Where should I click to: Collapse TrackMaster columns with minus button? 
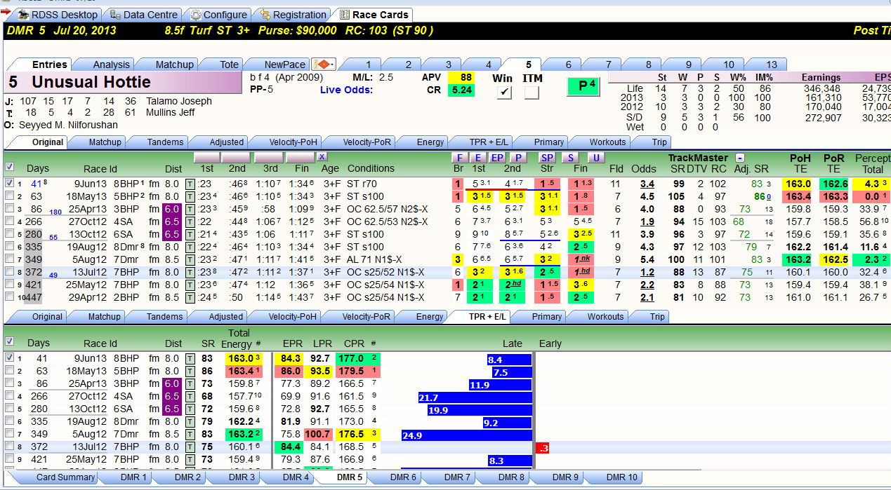point(739,158)
